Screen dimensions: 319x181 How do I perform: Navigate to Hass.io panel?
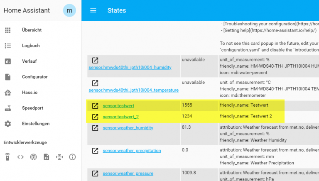pyautogui.click(x=29, y=93)
